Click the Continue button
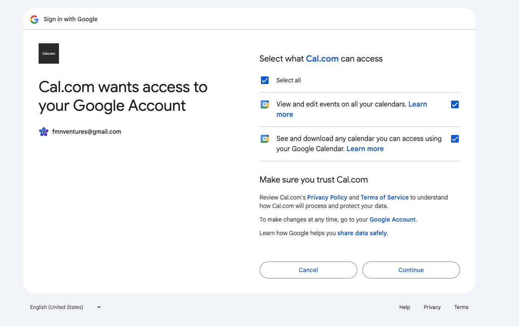This screenshot has height=326, width=519. 410,270
